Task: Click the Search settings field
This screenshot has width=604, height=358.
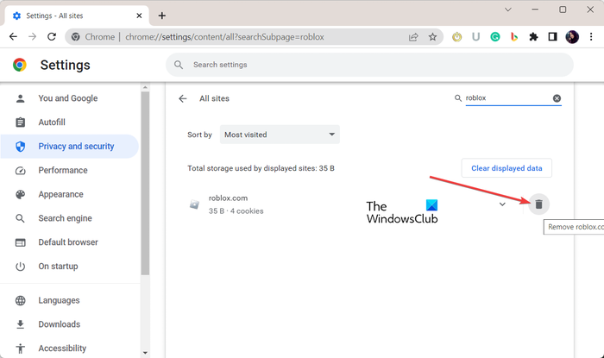Action: (369, 65)
